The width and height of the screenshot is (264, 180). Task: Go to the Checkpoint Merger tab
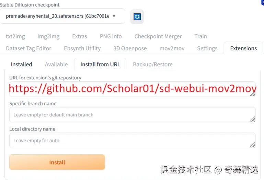[x=158, y=36]
